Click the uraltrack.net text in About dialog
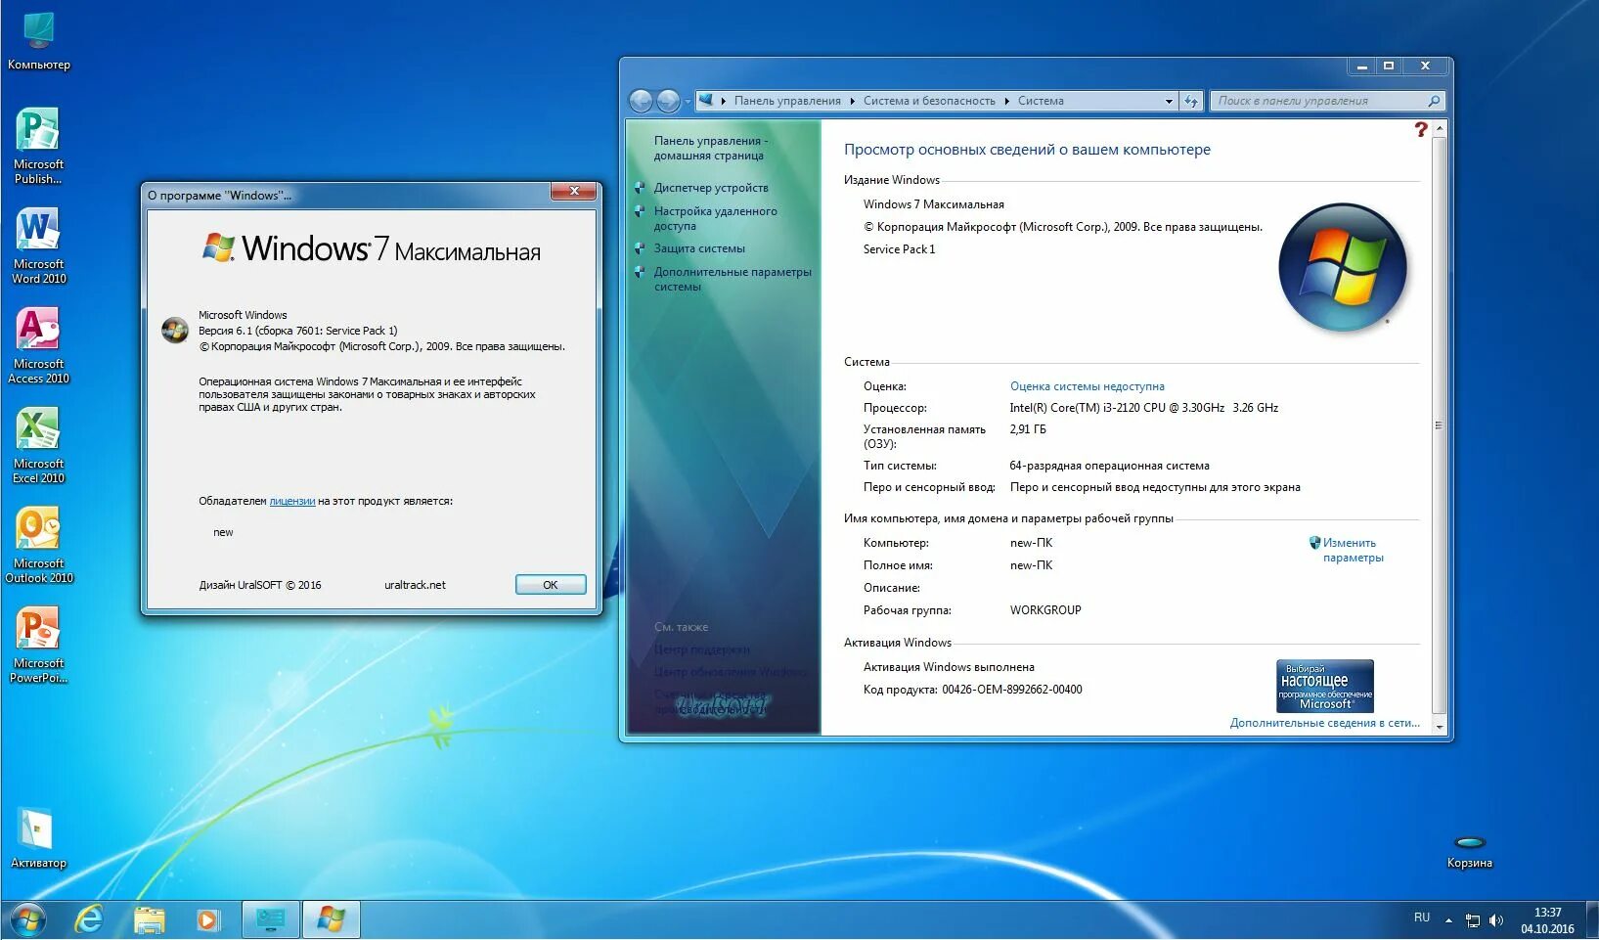Image resolution: width=1599 pixels, height=940 pixels. tap(415, 585)
